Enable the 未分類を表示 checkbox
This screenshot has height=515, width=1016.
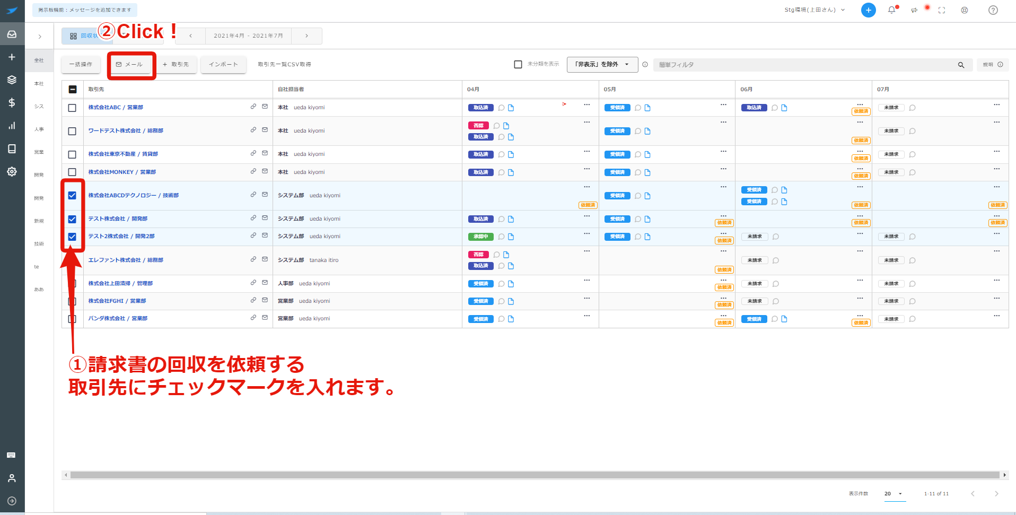tap(518, 64)
